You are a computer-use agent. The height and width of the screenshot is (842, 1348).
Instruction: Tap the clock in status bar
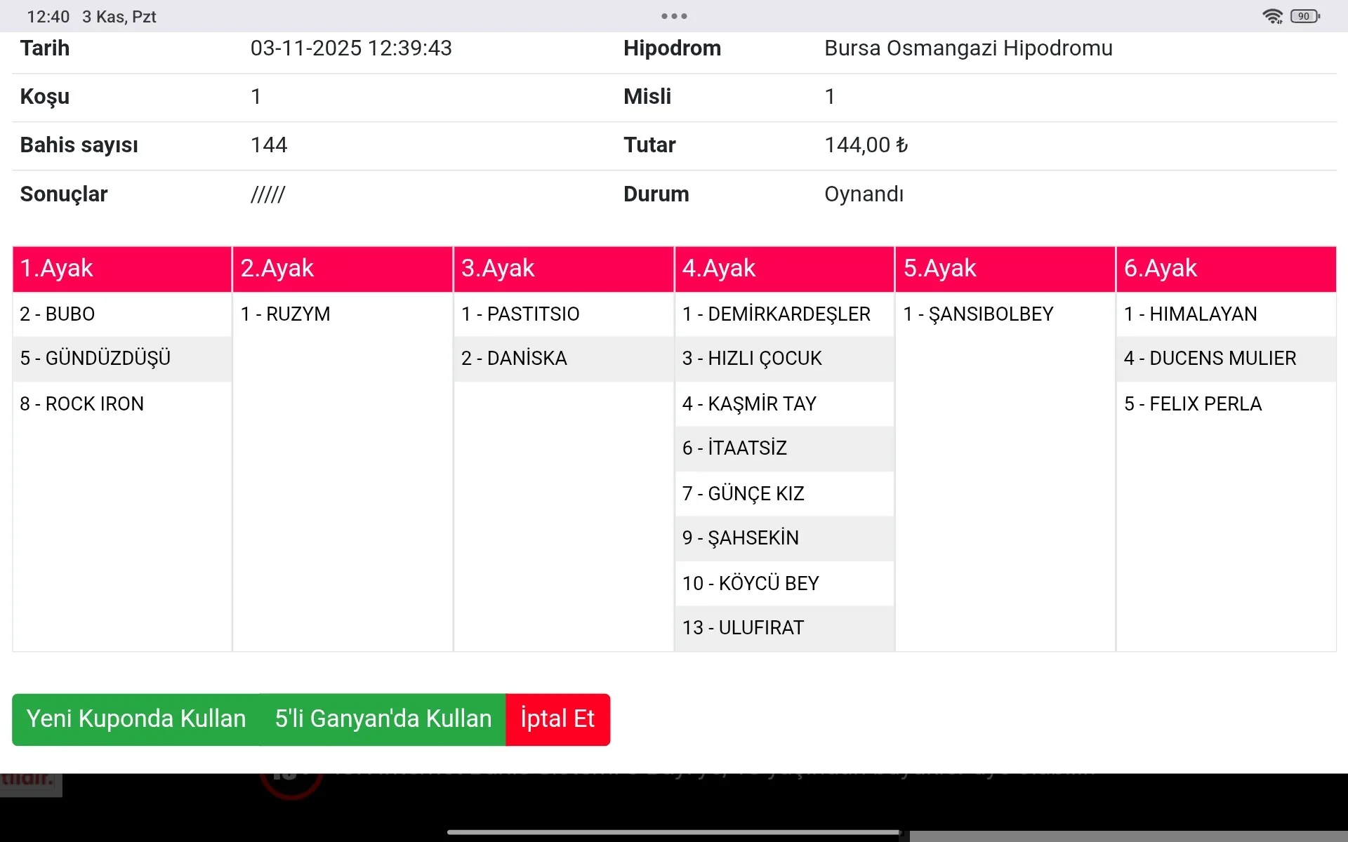pos(48,17)
